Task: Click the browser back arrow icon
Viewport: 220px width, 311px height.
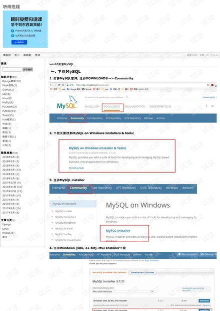Action: point(51,85)
